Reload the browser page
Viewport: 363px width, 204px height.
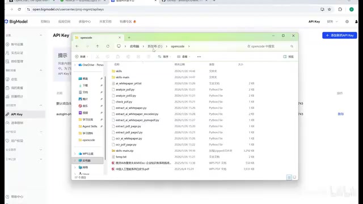tap(19, 9)
